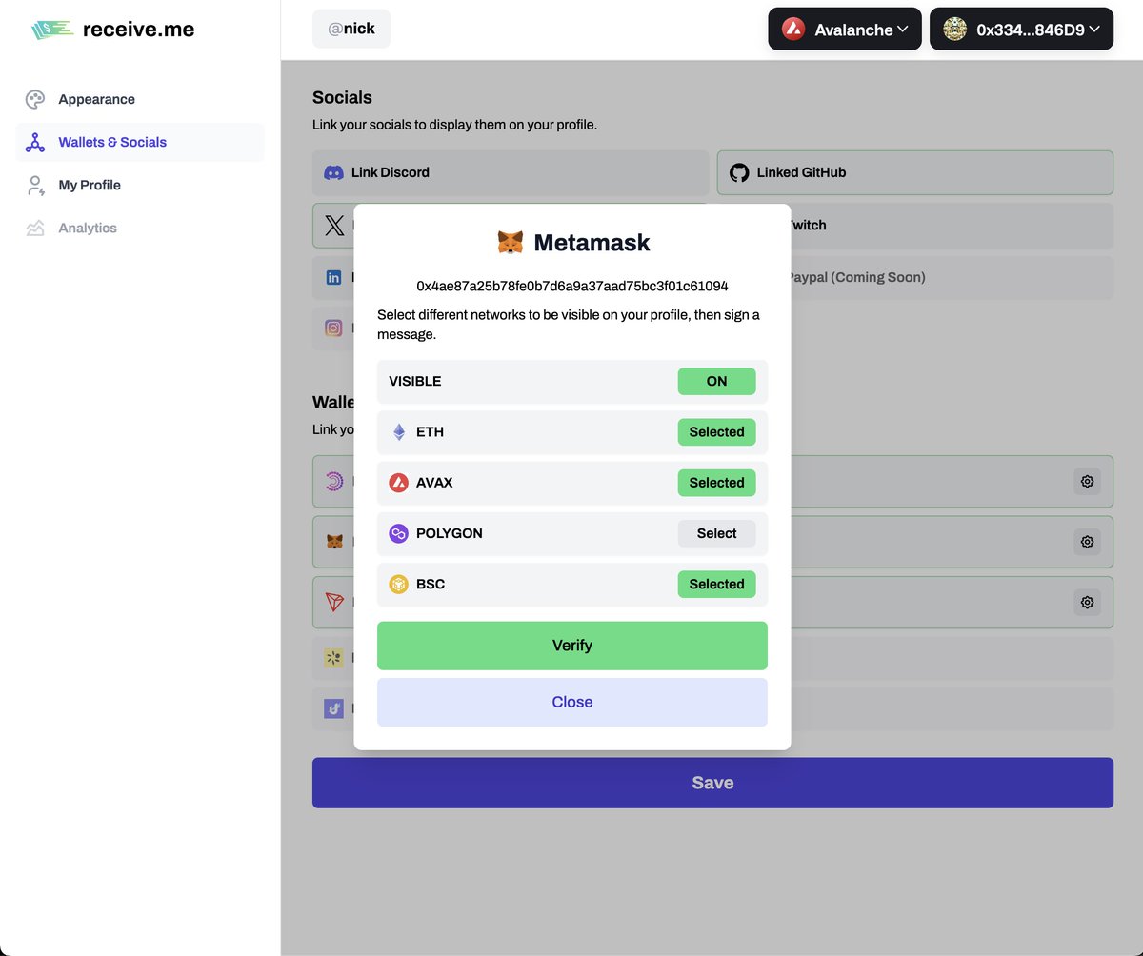Click the red Tron wallet icon
Image resolution: width=1143 pixels, height=956 pixels.
(x=333, y=602)
